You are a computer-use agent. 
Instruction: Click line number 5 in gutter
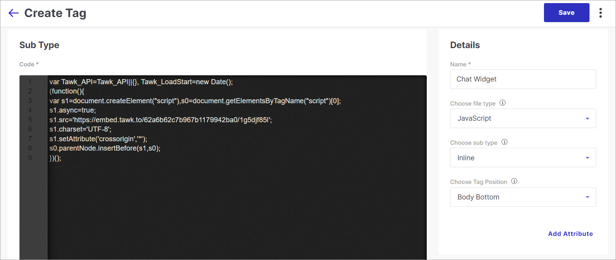coord(30,120)
